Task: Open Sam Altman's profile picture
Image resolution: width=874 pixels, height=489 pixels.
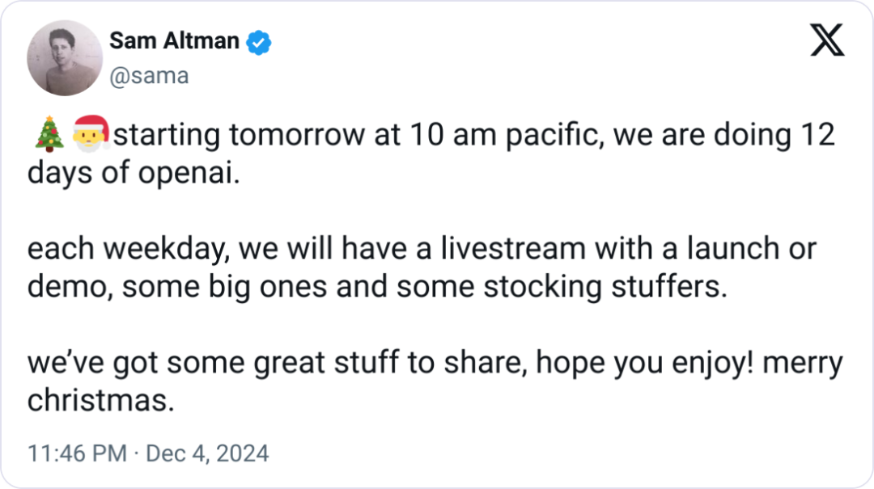Action: tap(65, 58)
